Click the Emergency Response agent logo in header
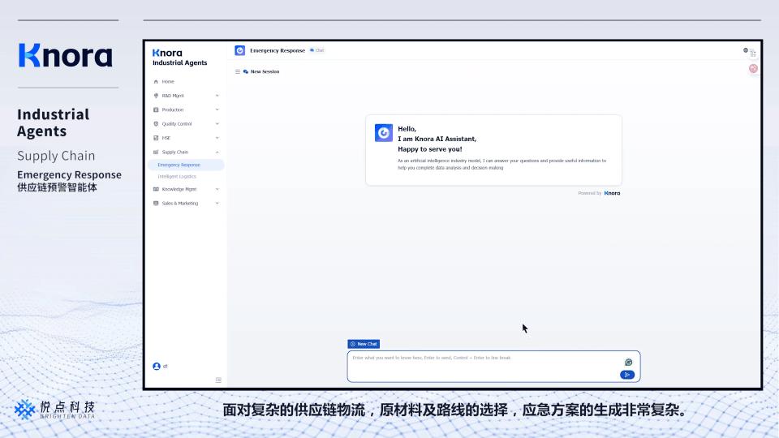The image size is (779, 438). coord(240,50)
